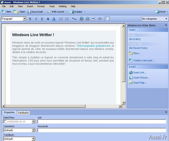169x141 pixels.
Task: Click the Aussi weblog icon
Action: point(157,12)
